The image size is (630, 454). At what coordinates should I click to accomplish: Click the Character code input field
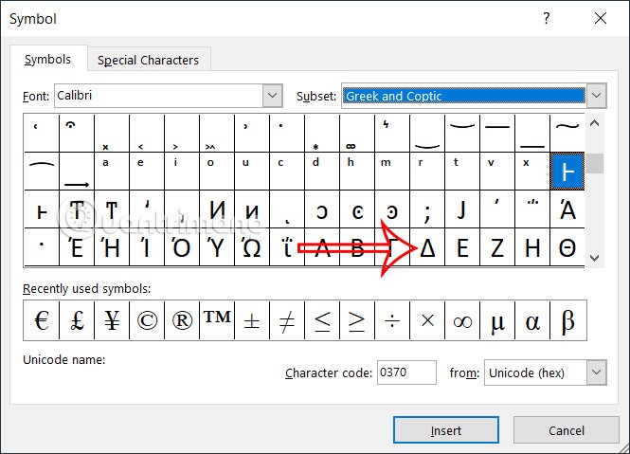point(406,372)
